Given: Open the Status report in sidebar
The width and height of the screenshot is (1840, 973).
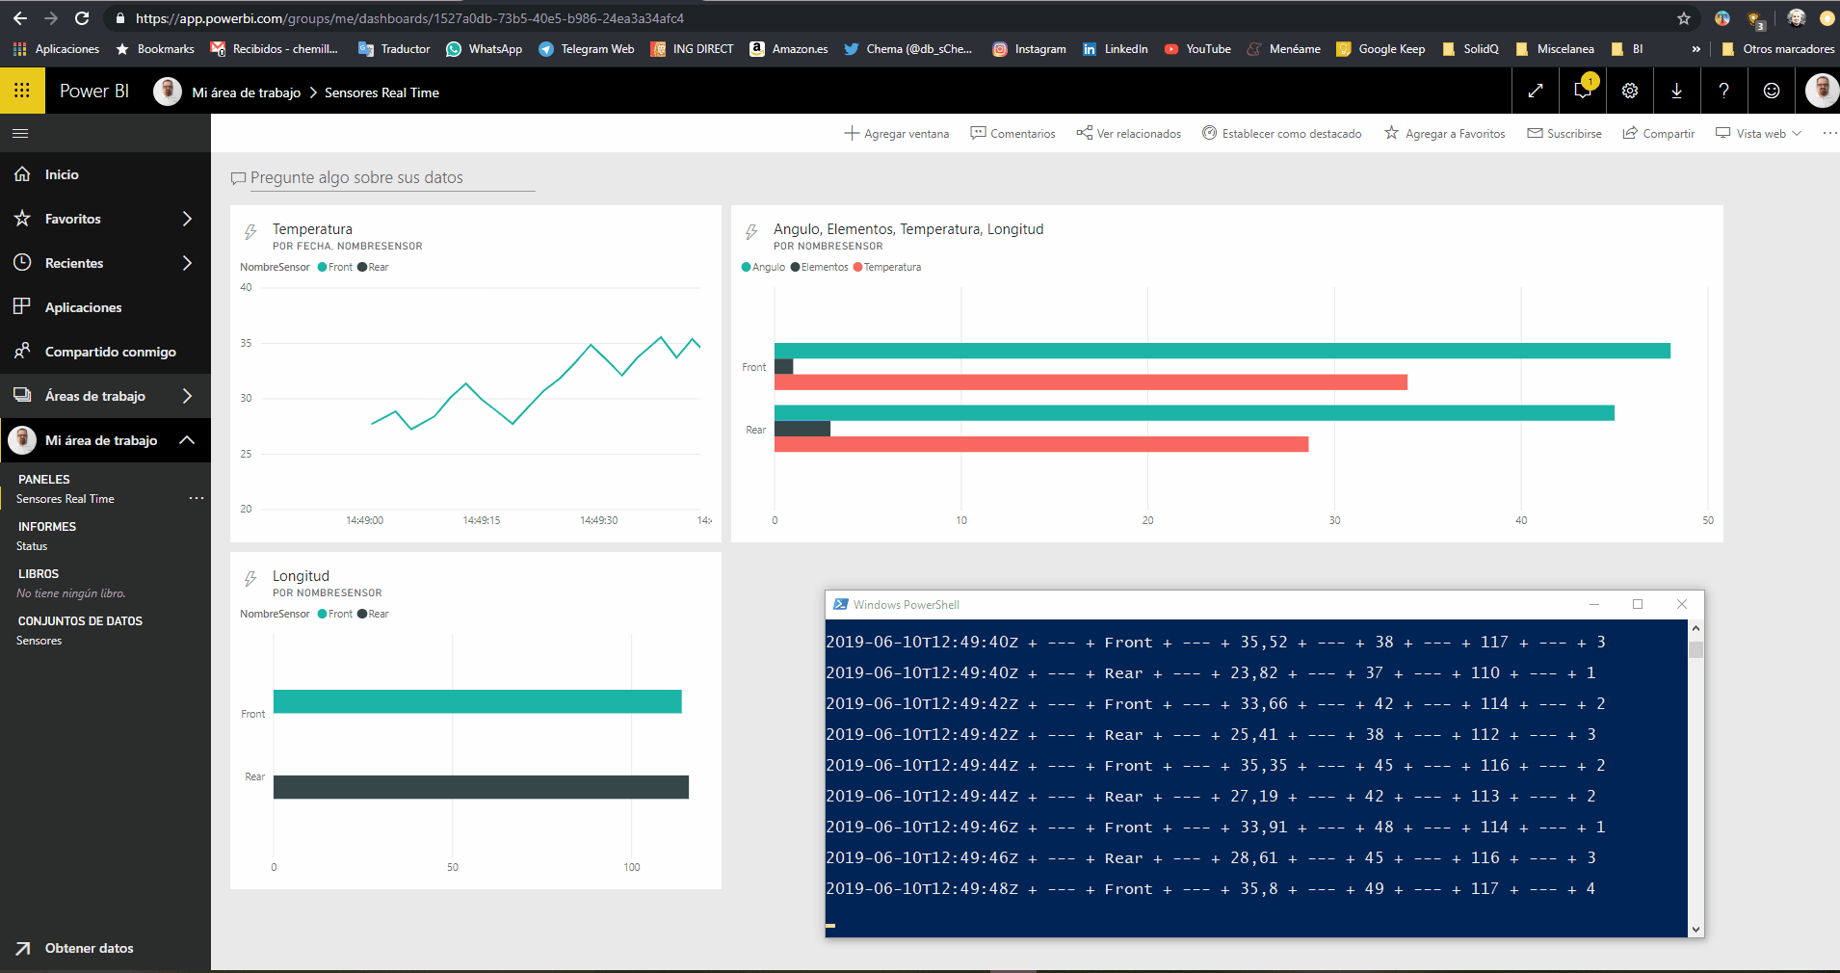Looking at the screenshot, I should pos(32,546).
